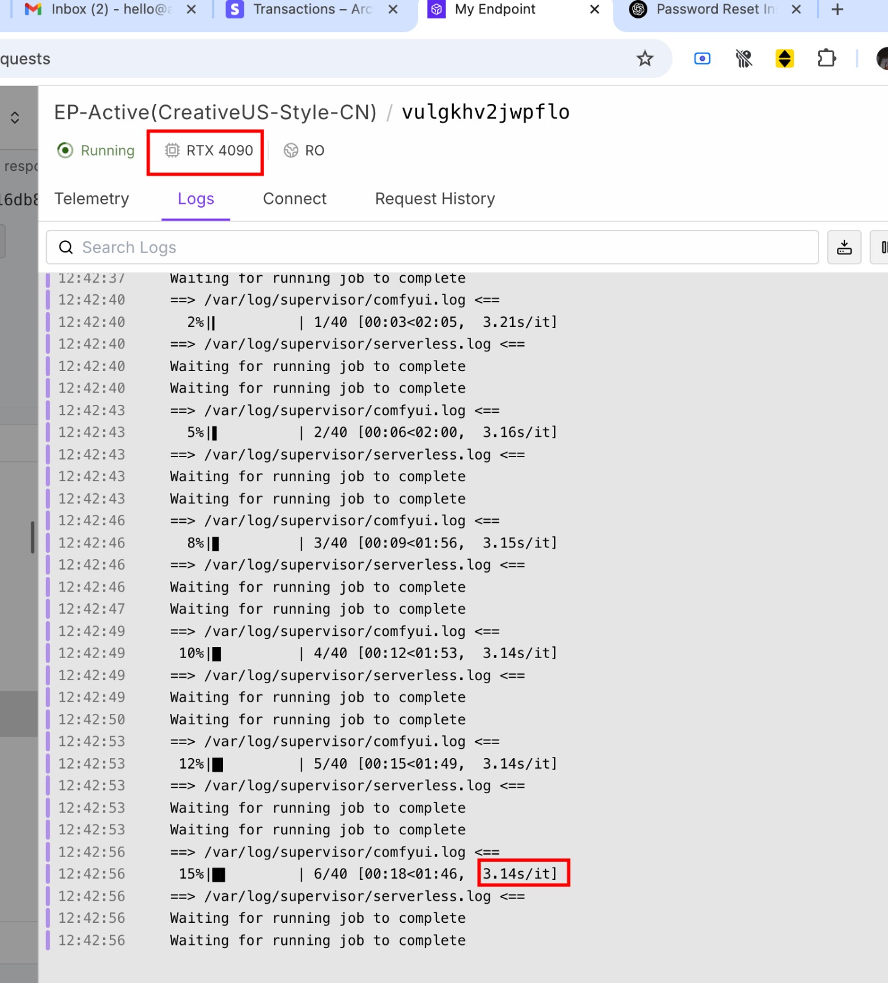Click the Waiting line at 12:42:37
The height and width of the screenshot is (983, 888).
click(x=318, y=279)
